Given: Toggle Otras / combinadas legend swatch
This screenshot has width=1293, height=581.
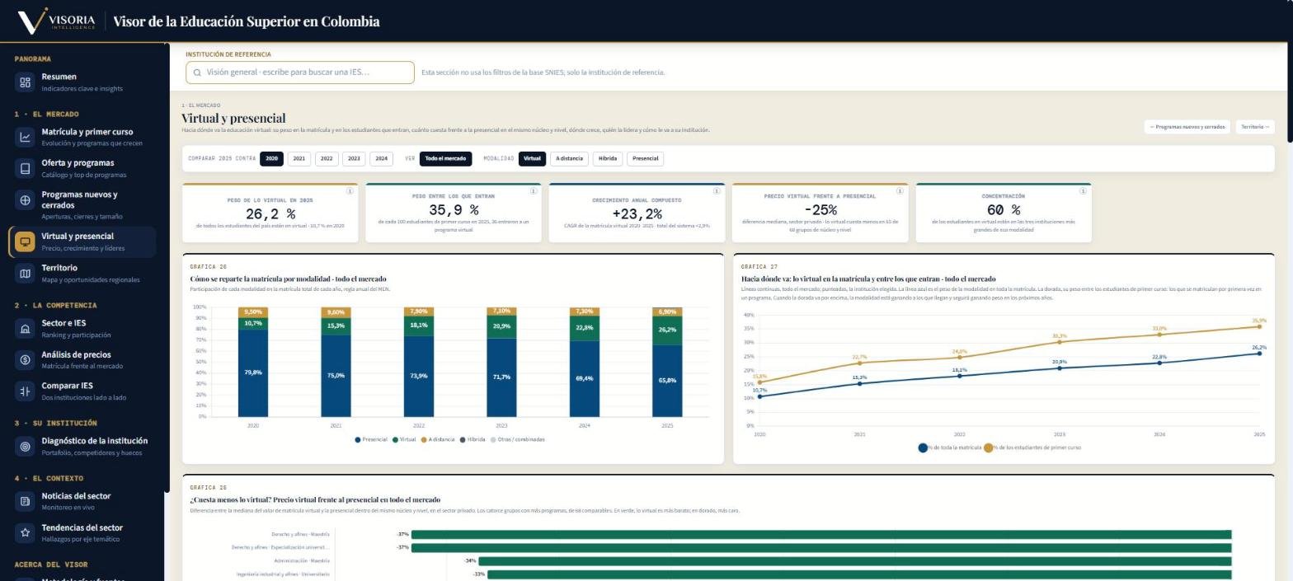Looking at the screenshot, I should pyautogui.click(x=493, y=440).
